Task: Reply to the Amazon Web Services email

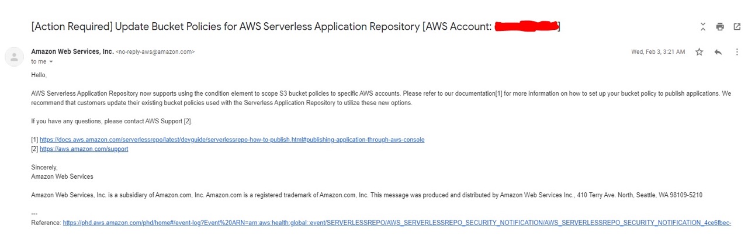Action: point(718,52)
